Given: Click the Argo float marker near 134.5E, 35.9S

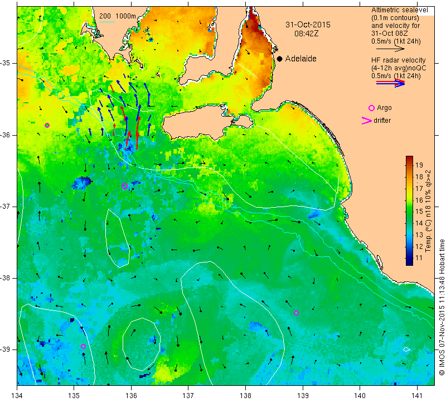Looking at the screenshot, I should click(x=47, y=126).
